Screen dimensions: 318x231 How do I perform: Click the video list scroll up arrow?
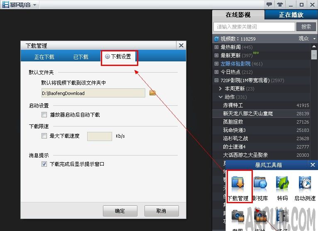coord(314,46)
